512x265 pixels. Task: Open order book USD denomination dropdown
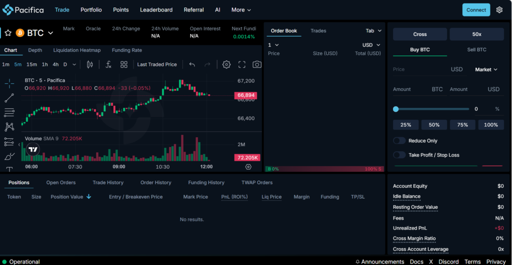371,45
